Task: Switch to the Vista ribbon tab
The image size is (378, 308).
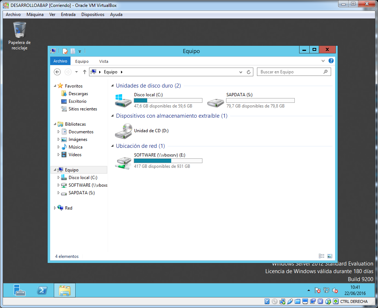Action: click(x=104, y=61)
